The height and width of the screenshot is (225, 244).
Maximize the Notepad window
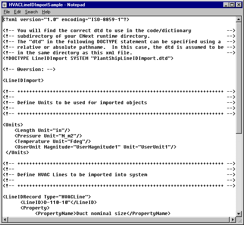[231, 5]
